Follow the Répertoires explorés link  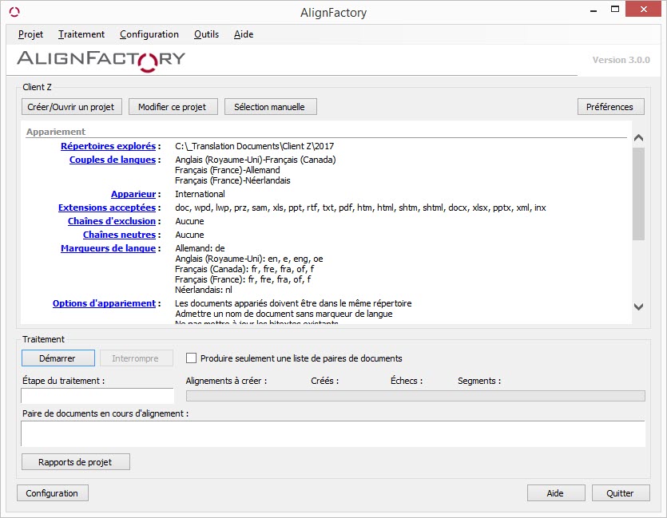coord(108,146)
